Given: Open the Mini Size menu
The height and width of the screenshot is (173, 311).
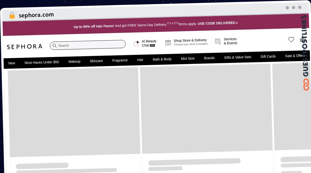Looking at the screenshot, I should pyautogui.click(x=188, y=59).
